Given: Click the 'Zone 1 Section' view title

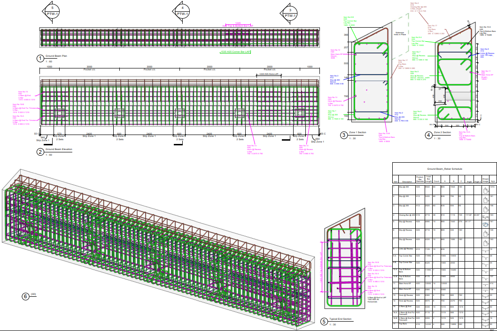Looking at the screenshot, I should click(x=357, y=132).
